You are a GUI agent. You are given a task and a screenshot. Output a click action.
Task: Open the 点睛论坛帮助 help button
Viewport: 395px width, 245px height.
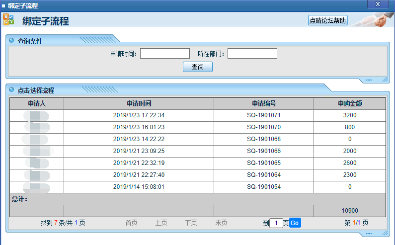[327, 20]
